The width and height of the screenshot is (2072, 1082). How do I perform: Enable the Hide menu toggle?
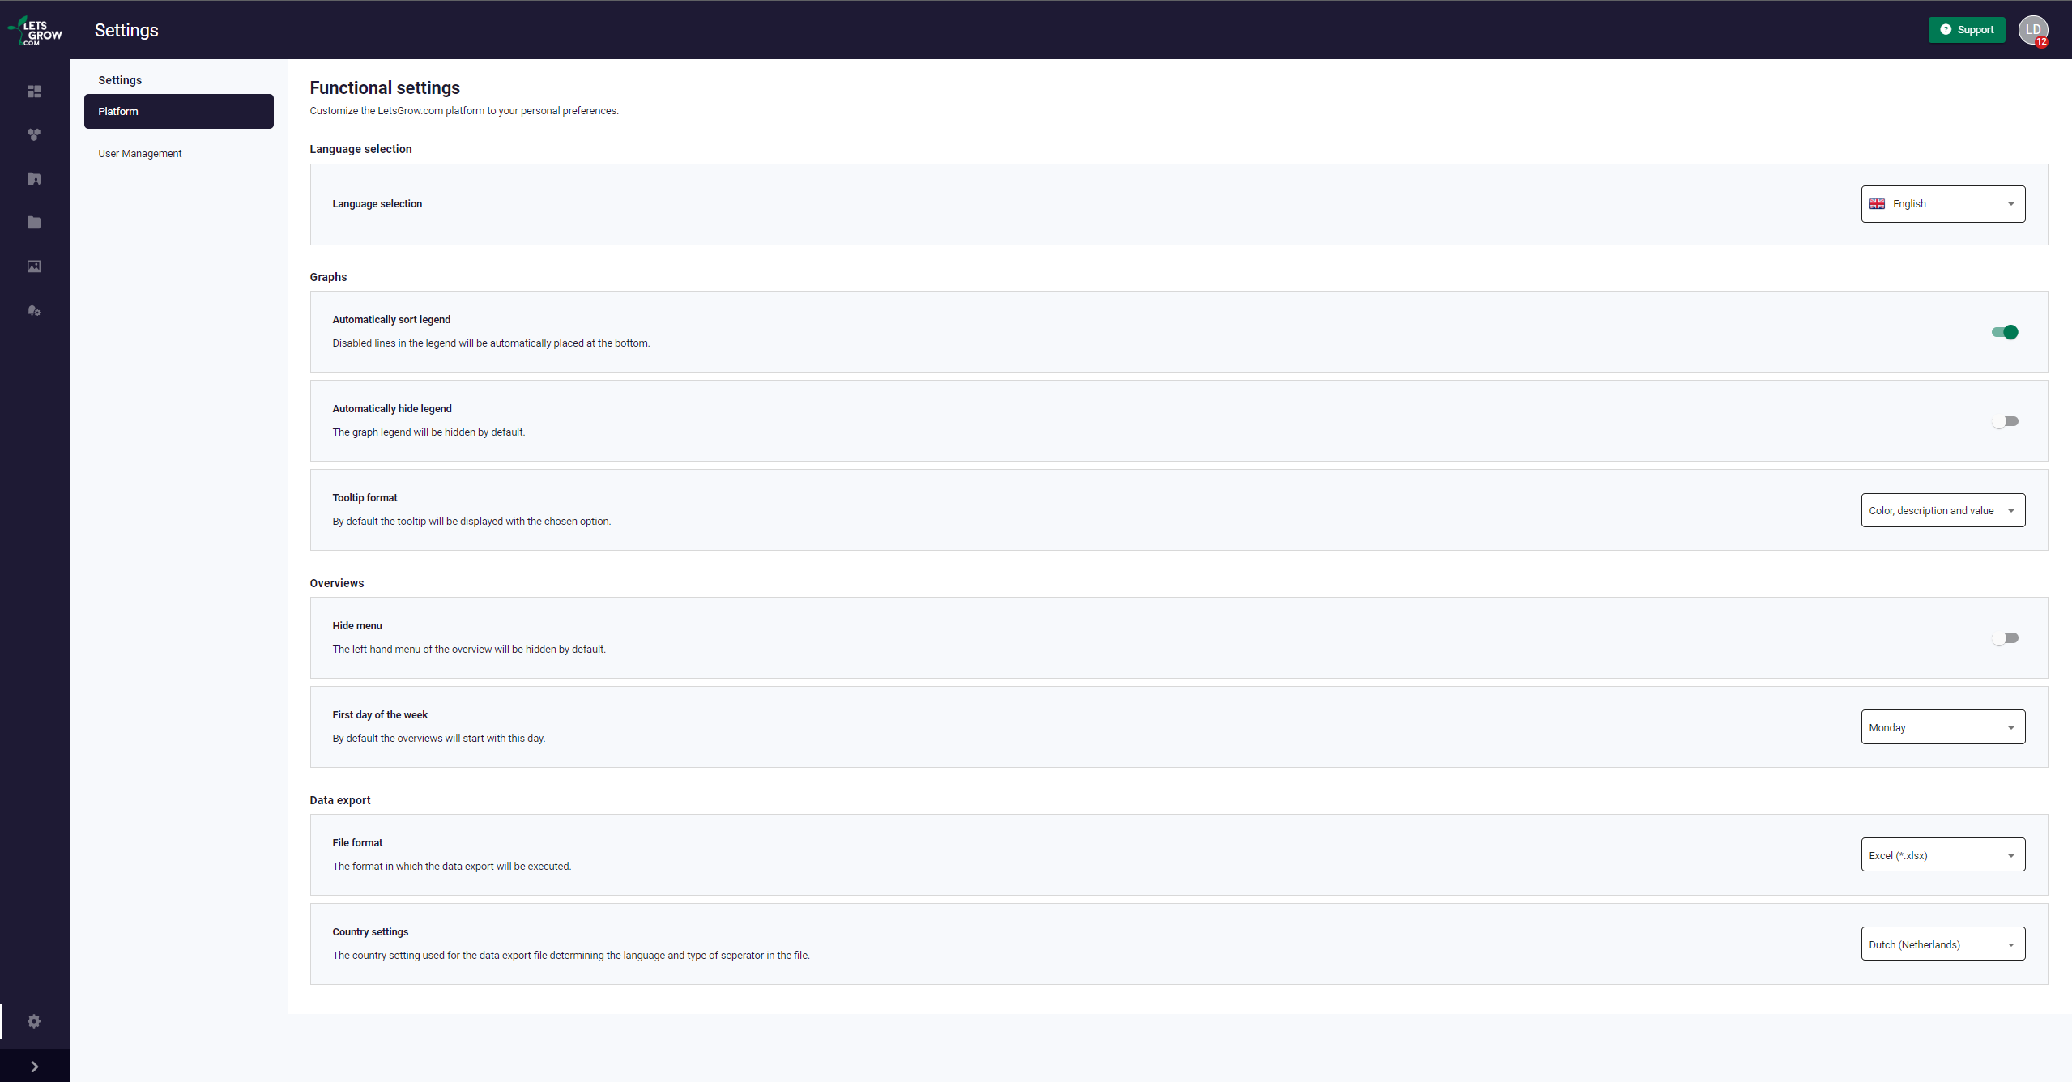click(x=2005, y=638)
